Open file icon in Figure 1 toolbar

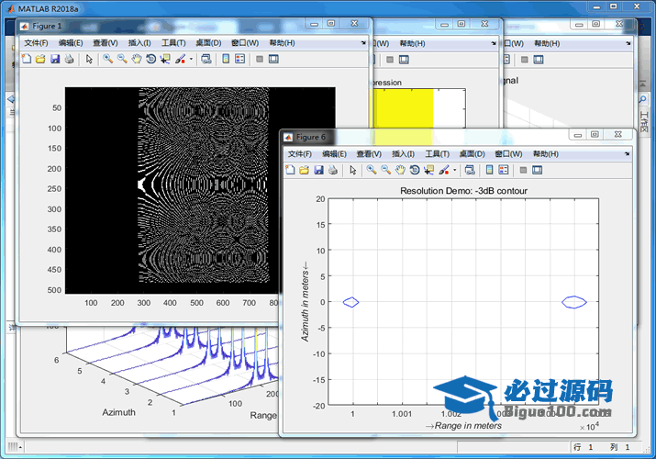pos(40,59)
